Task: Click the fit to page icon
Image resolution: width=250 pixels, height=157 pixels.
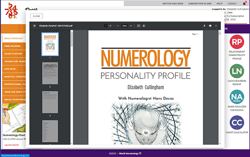Action: pos(139,26)
